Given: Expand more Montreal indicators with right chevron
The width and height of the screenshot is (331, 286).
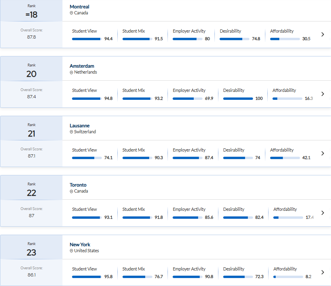Looking at the screenshot, I should coord(323,35).
